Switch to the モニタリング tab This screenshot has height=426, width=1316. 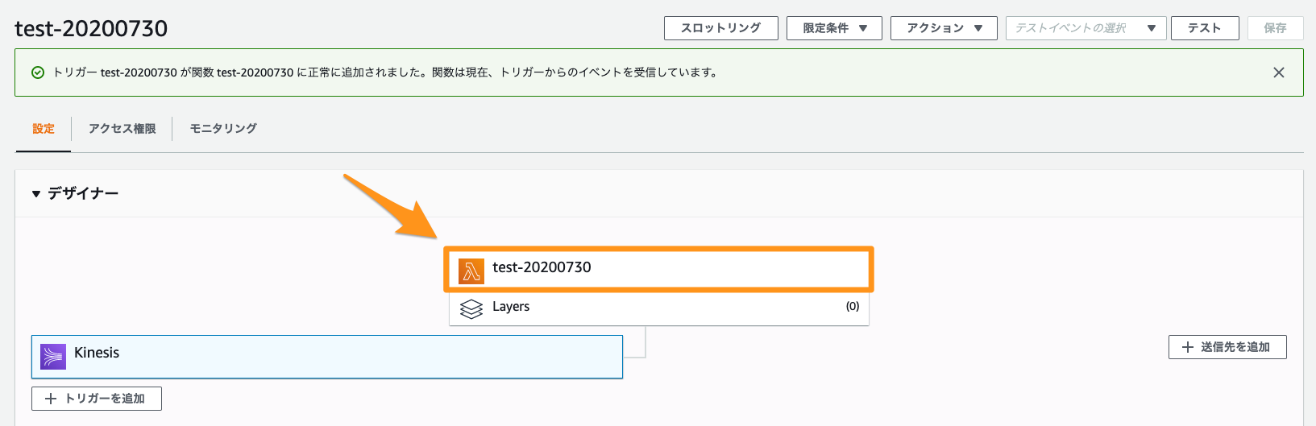223,129
